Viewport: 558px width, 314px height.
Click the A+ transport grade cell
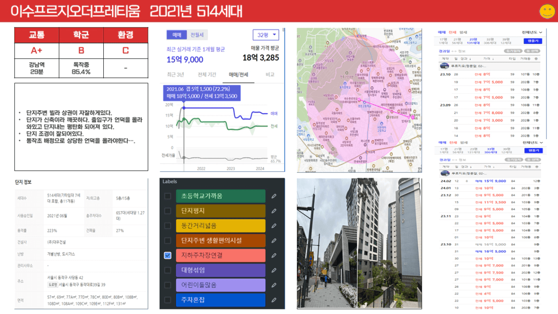37,51
